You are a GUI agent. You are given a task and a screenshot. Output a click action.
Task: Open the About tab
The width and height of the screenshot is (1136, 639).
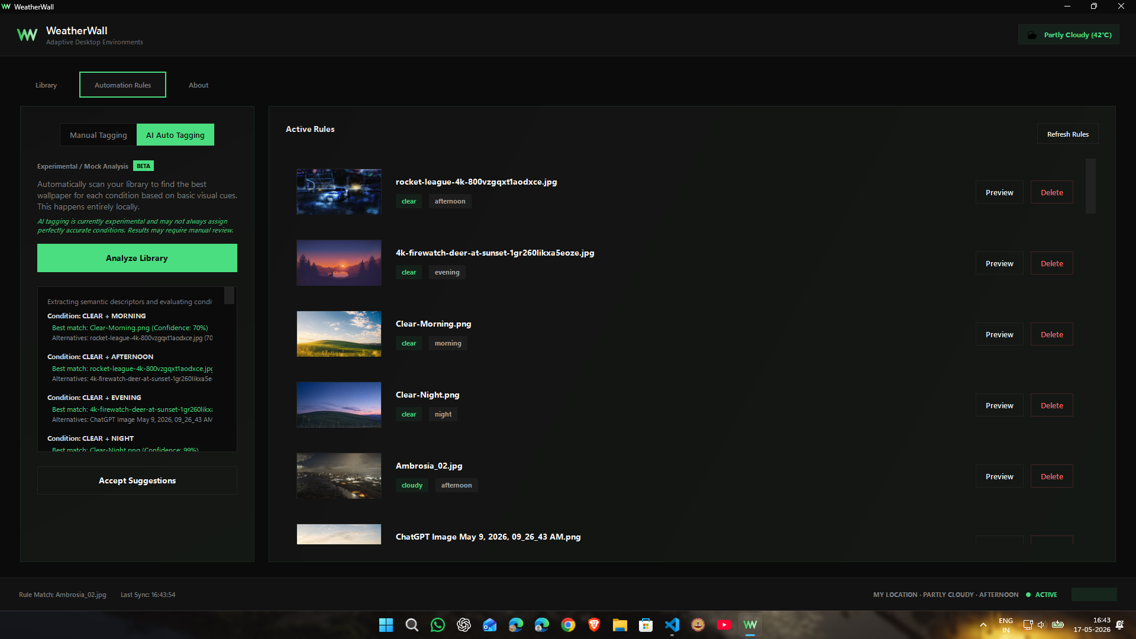coord(198,85)
